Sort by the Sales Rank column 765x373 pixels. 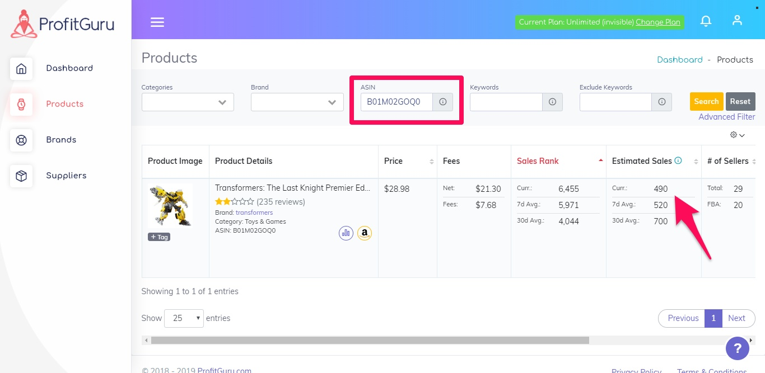[x=558, y=161]
